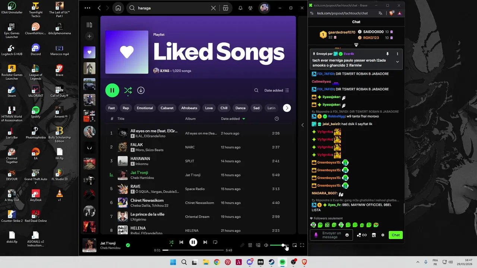477x268 pixels.
Task: Expand the right side panel arrow
Action: [303, 125]
